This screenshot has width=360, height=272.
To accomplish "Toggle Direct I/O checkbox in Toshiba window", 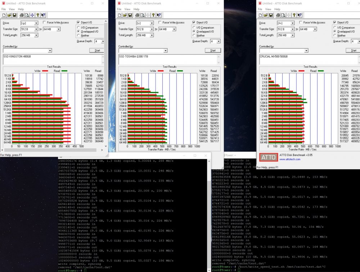I will tap(194, 22).
